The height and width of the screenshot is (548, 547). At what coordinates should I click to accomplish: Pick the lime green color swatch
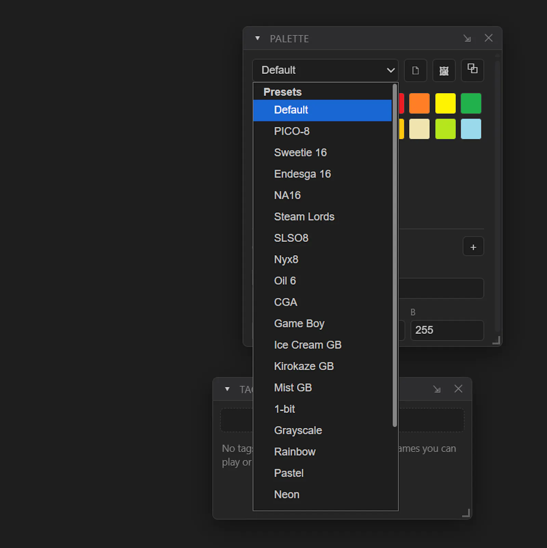[445, 129]
